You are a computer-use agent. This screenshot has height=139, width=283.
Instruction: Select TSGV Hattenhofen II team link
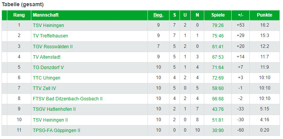54,109
